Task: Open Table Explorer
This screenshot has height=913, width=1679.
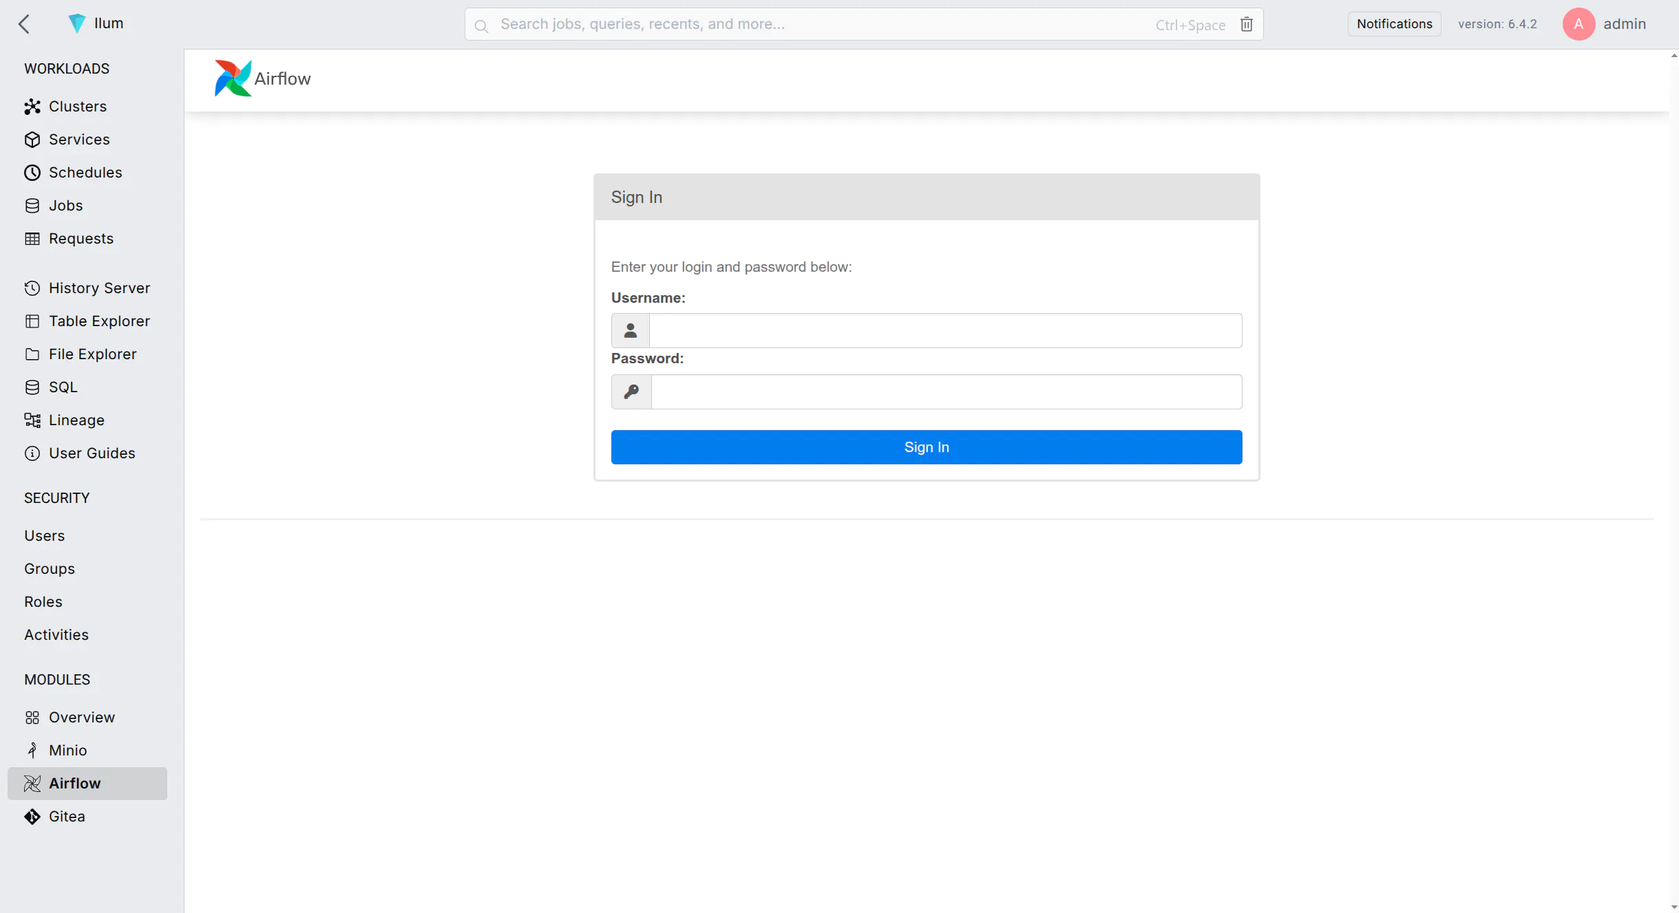Action: 100,321
